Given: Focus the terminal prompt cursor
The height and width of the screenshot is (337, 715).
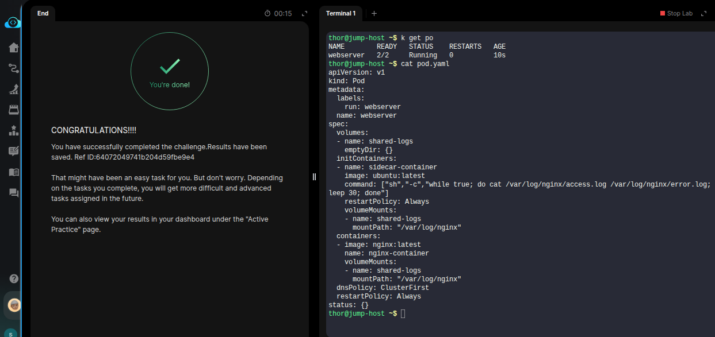Looking at the screenshot, I should [x=403, y=313].
